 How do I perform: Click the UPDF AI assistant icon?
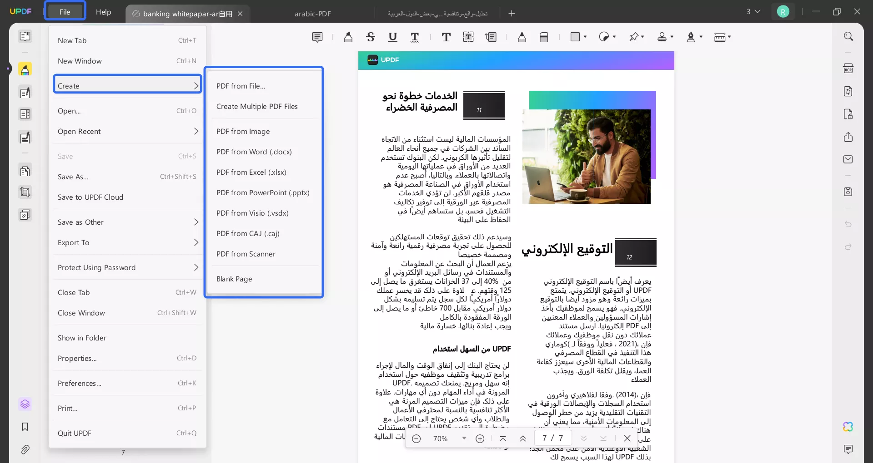pyautogui.click(x=848, y=427)
